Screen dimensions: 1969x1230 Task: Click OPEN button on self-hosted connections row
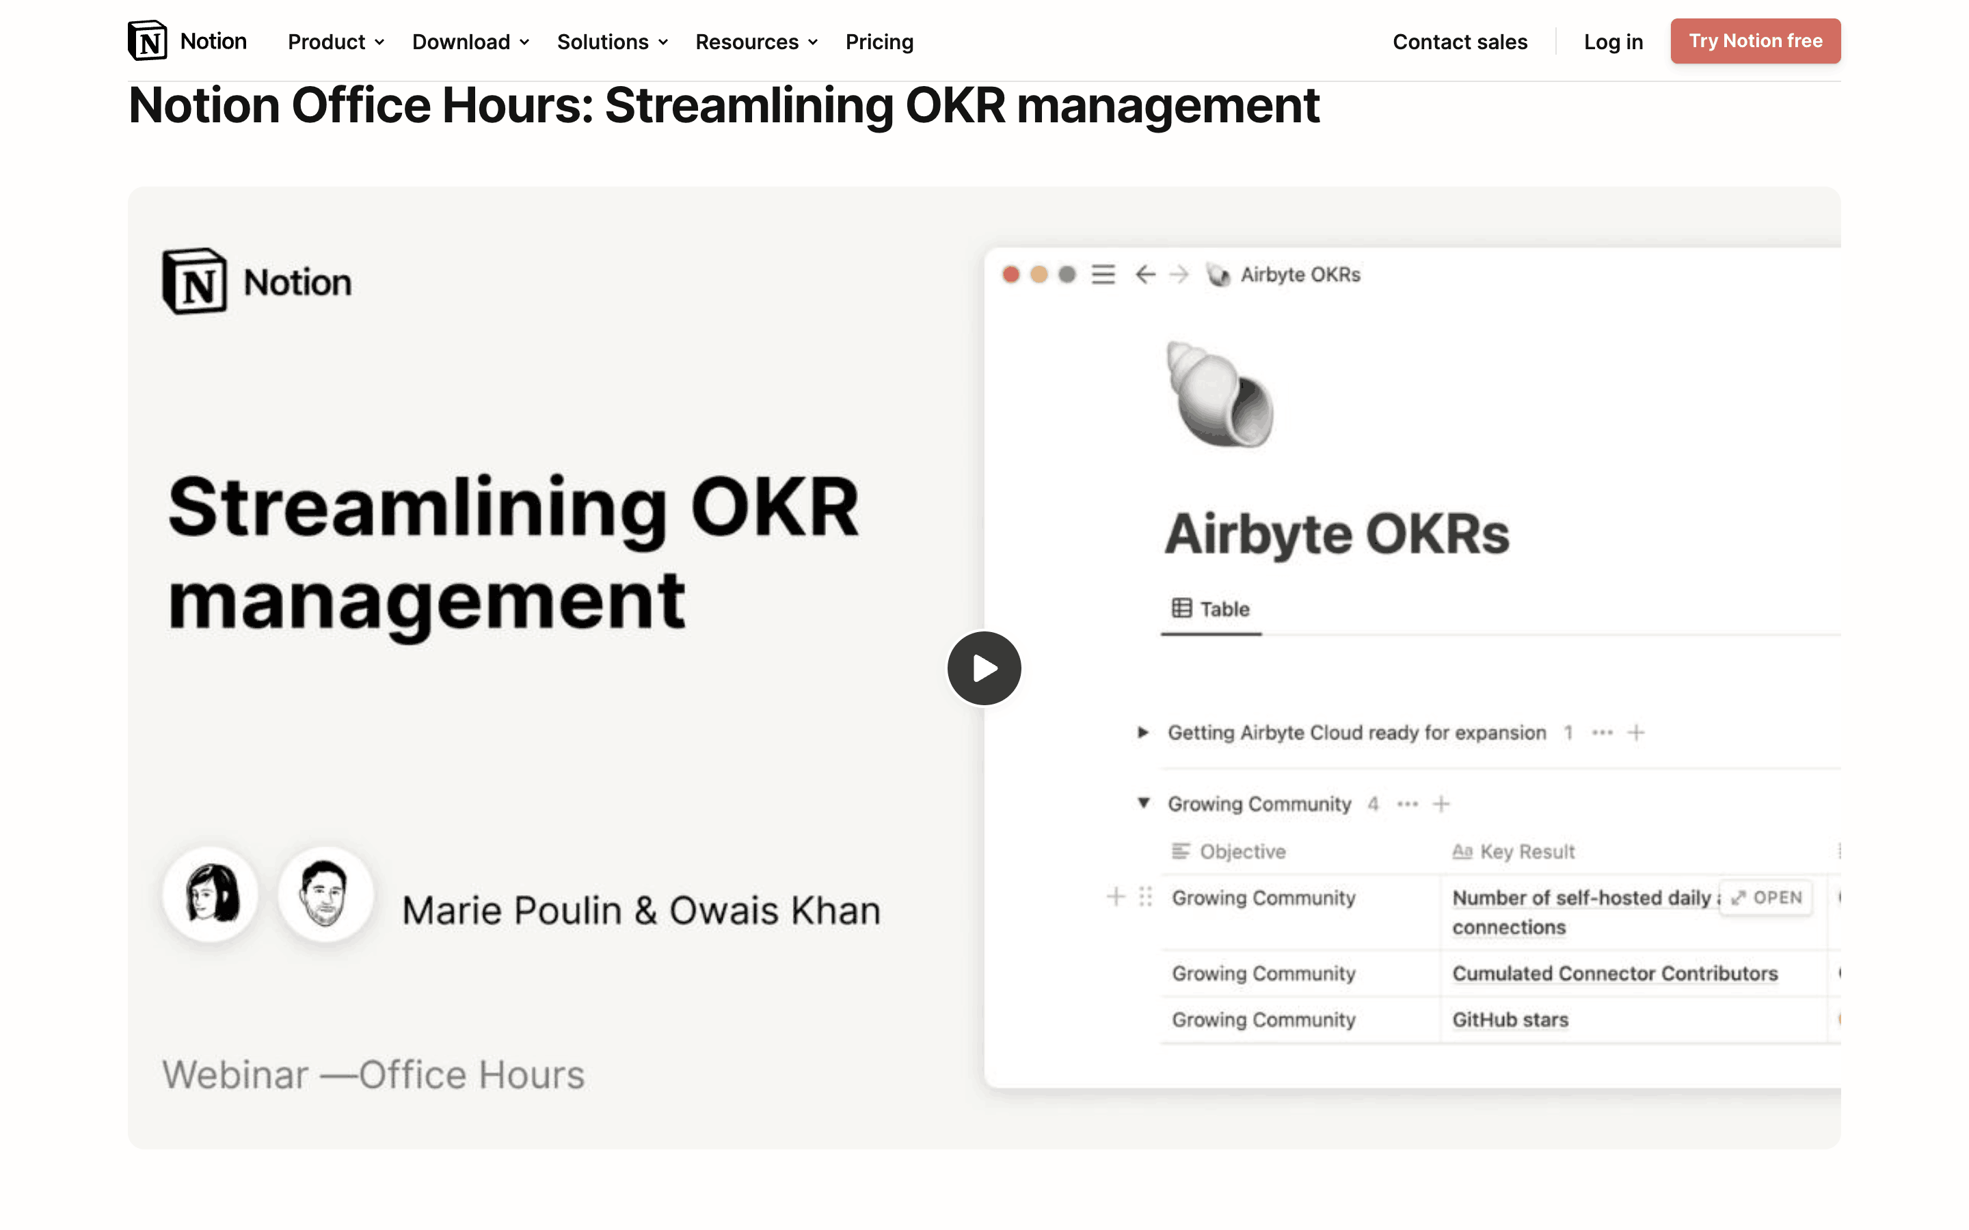[1767, 897]
